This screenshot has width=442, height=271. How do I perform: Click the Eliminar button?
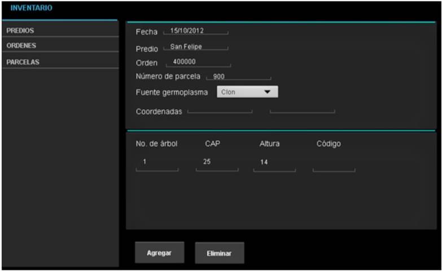point(220,253)
